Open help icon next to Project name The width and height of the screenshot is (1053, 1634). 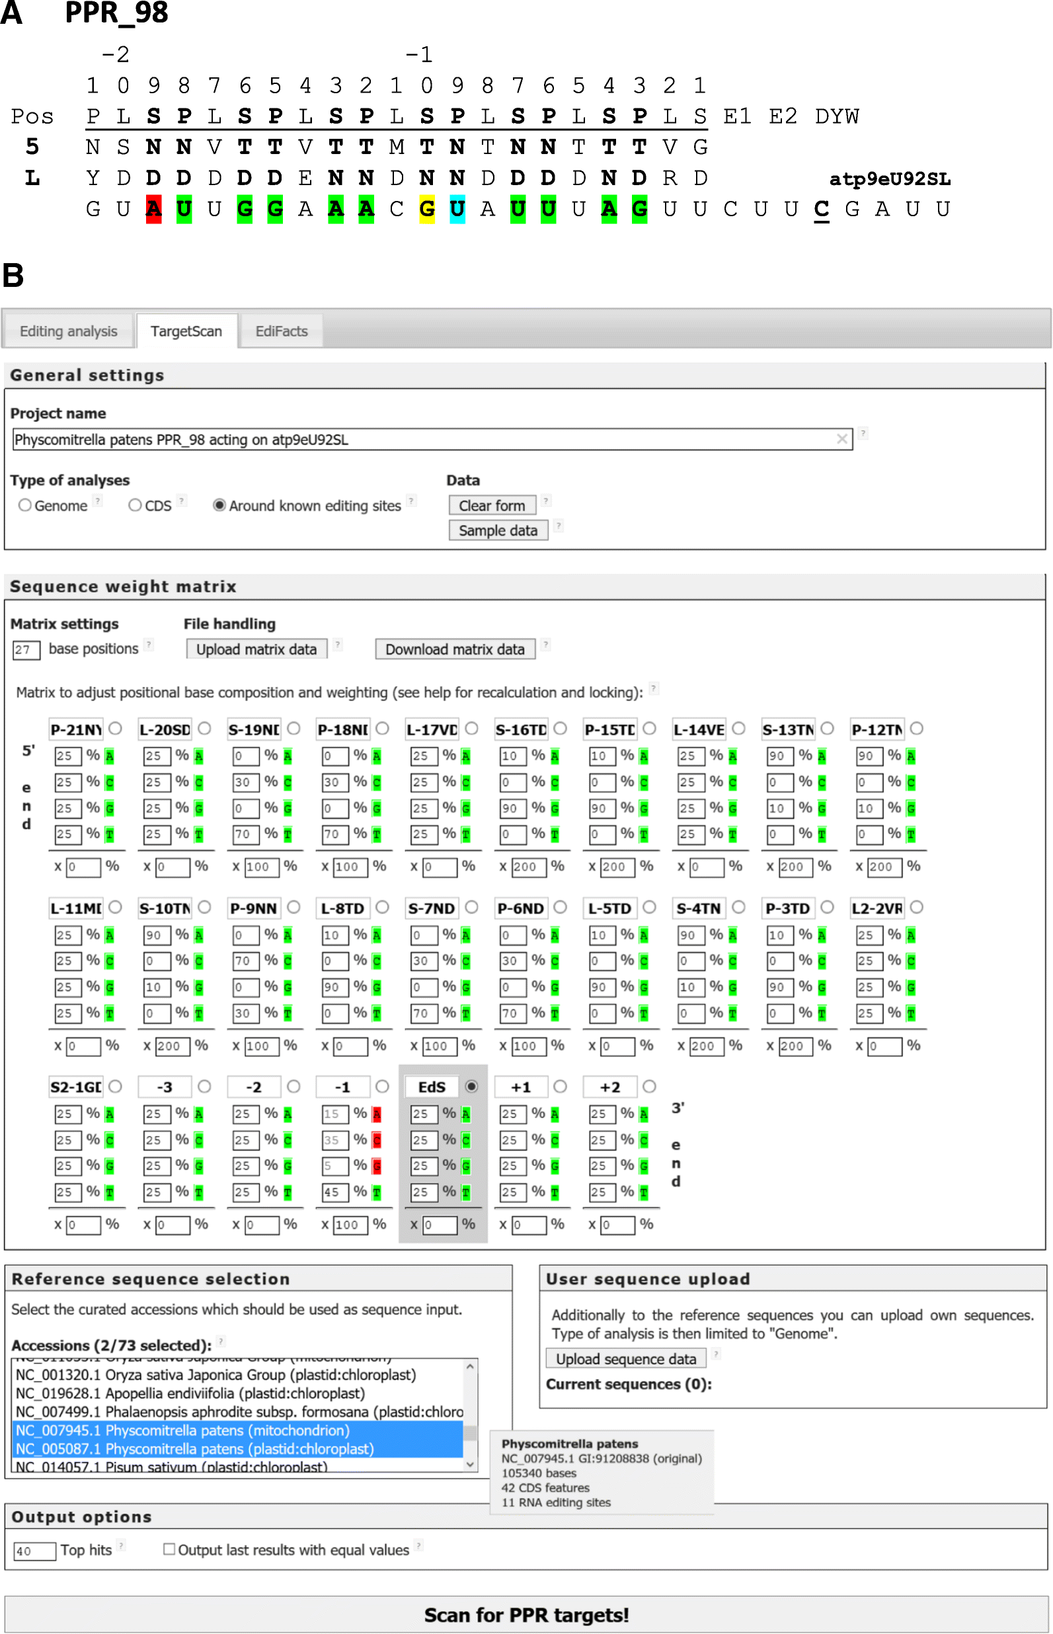click(x=863, y=434)
